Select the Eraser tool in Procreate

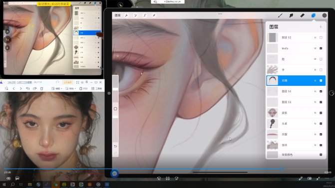[303, 15]
